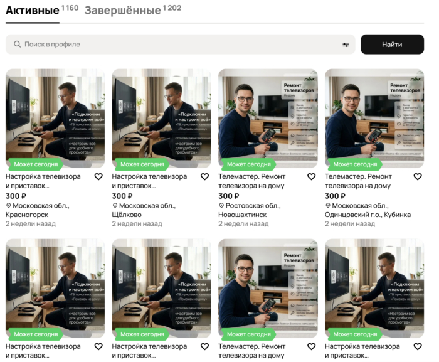
Task: Click heart on second-row telemaster listing
Action: coord(311,347)
